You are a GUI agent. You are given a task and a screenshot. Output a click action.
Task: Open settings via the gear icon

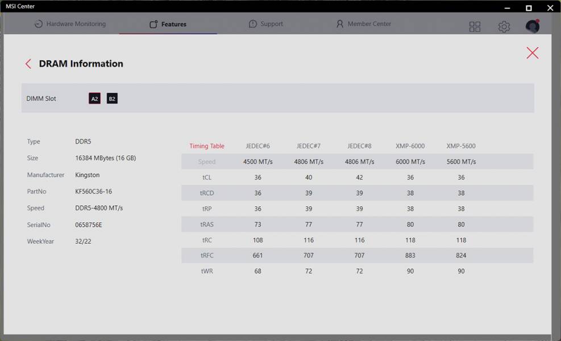click(x=504, y=27)
